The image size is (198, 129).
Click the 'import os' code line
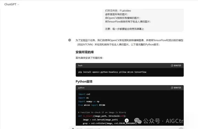(83, 98)
